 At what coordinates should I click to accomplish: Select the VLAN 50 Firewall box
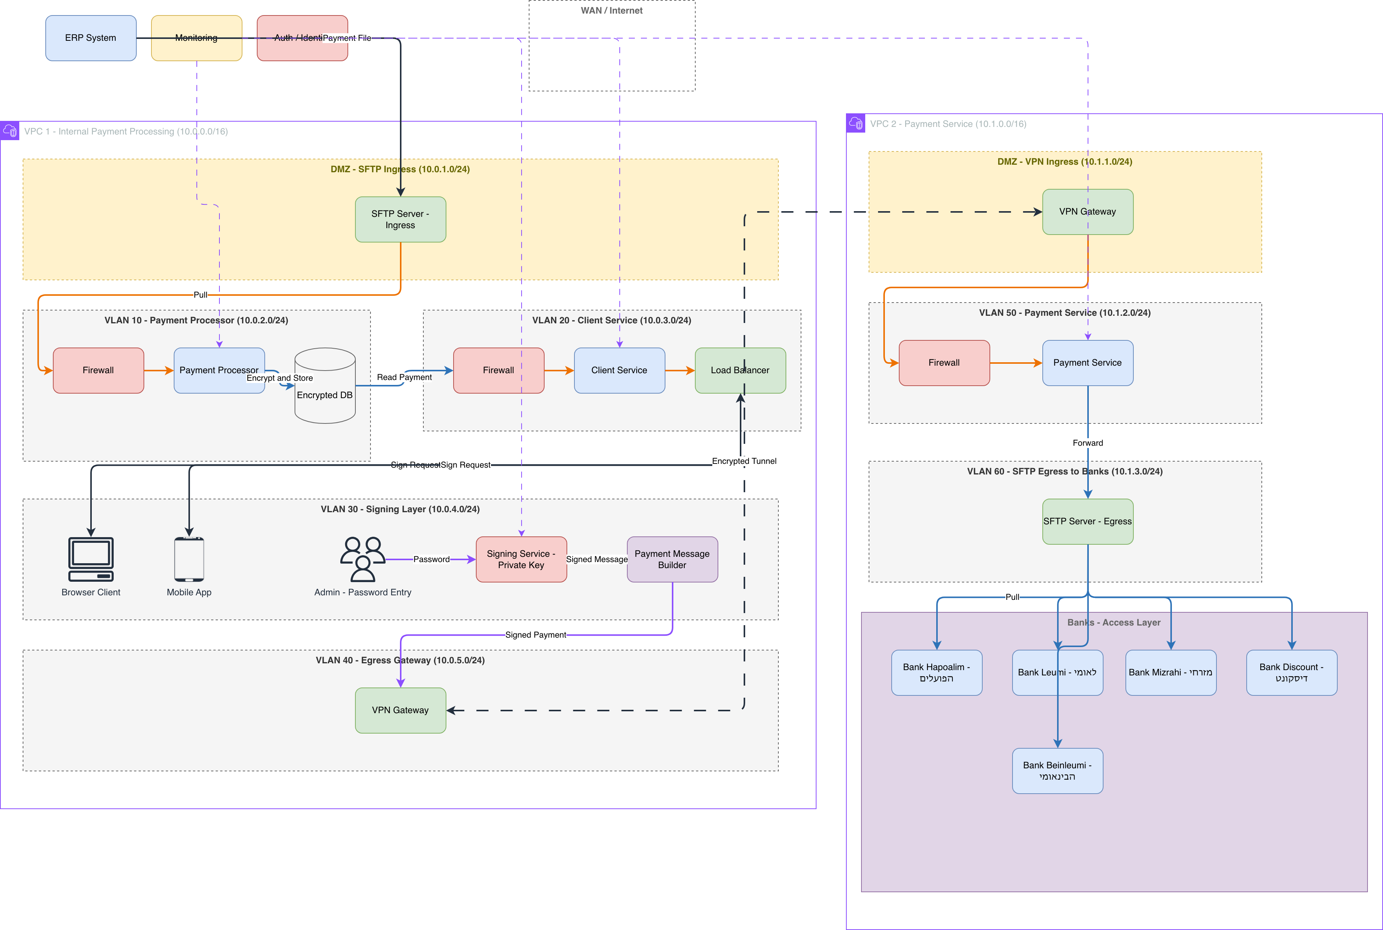(944, 363)
